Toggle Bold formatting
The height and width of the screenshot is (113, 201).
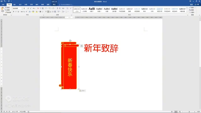click(14, 12)
